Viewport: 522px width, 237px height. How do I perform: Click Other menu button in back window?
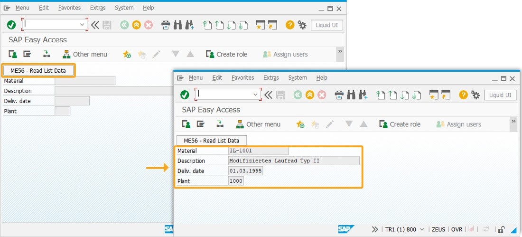[x=85, y=54]
